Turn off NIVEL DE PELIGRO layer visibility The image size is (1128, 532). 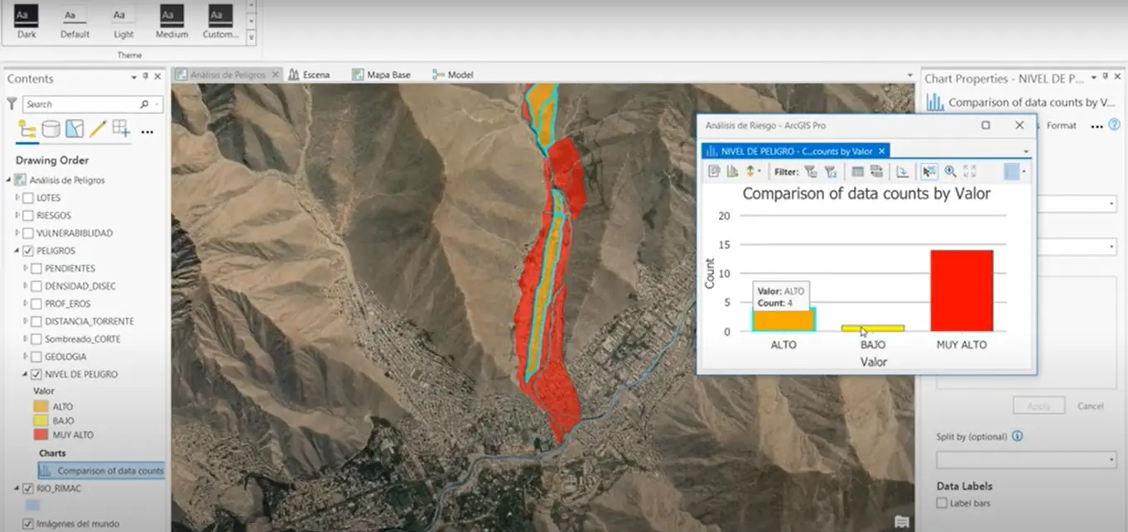pyautogui.click(x=28, y=375)
